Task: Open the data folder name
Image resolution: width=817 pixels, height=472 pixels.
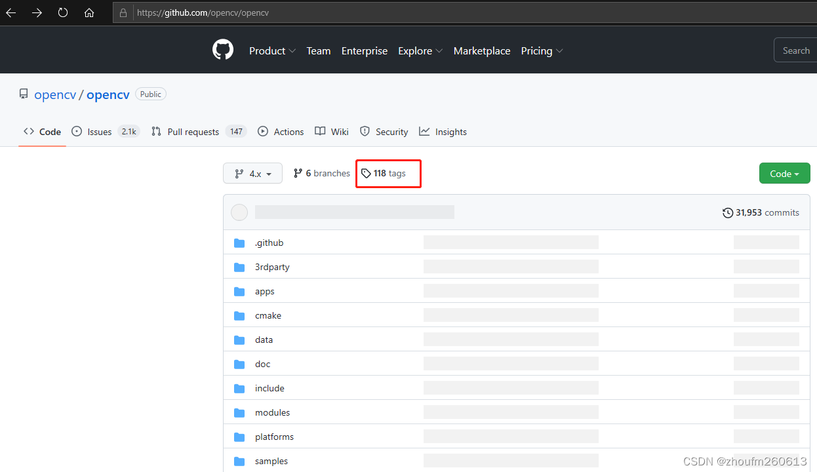Action: click(264, 340)
